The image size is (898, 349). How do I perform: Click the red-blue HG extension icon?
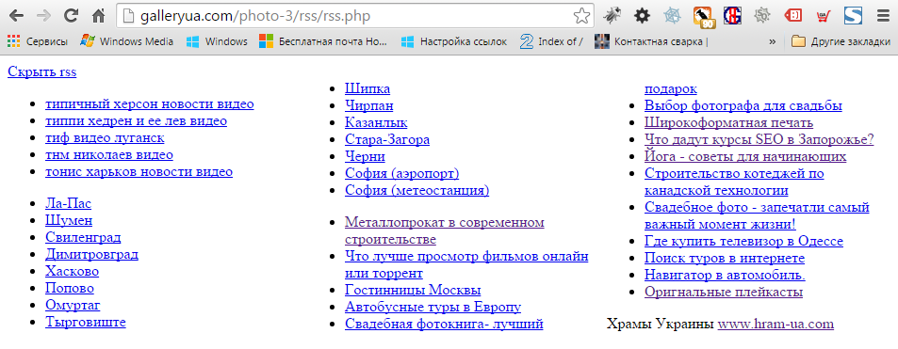(x=732, y=16)
